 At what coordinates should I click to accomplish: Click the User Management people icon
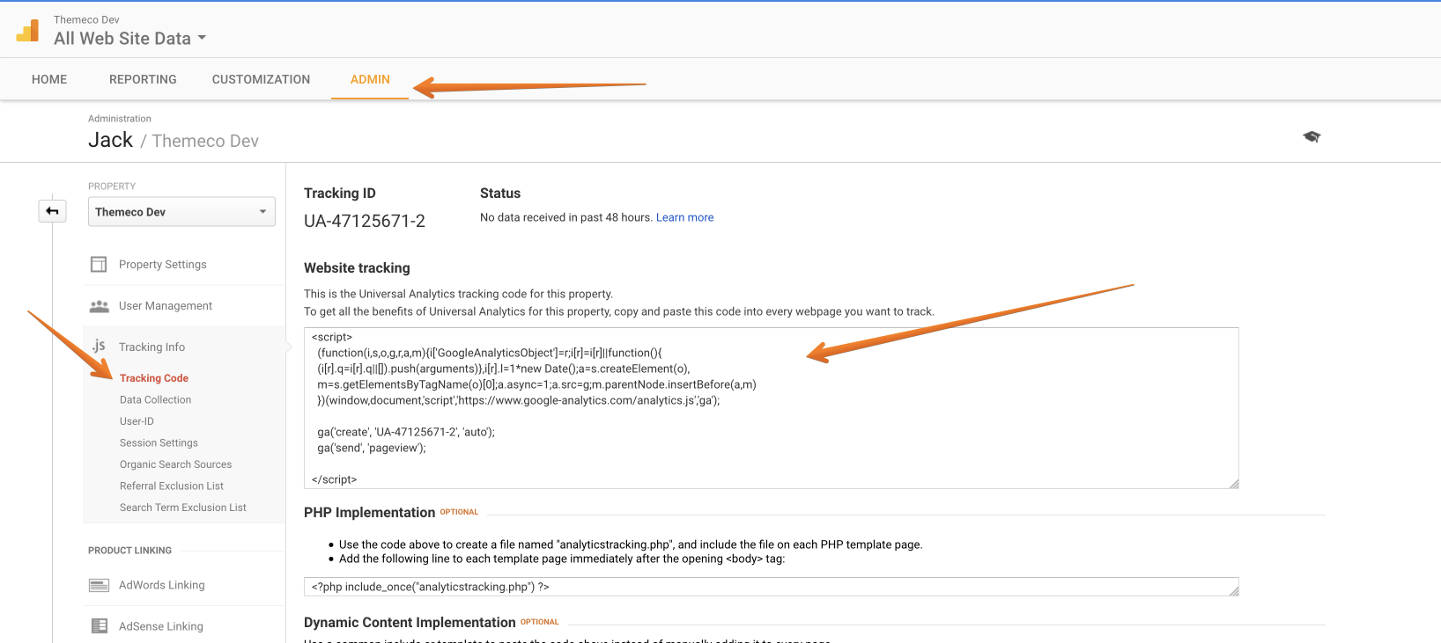pos(99,306)
